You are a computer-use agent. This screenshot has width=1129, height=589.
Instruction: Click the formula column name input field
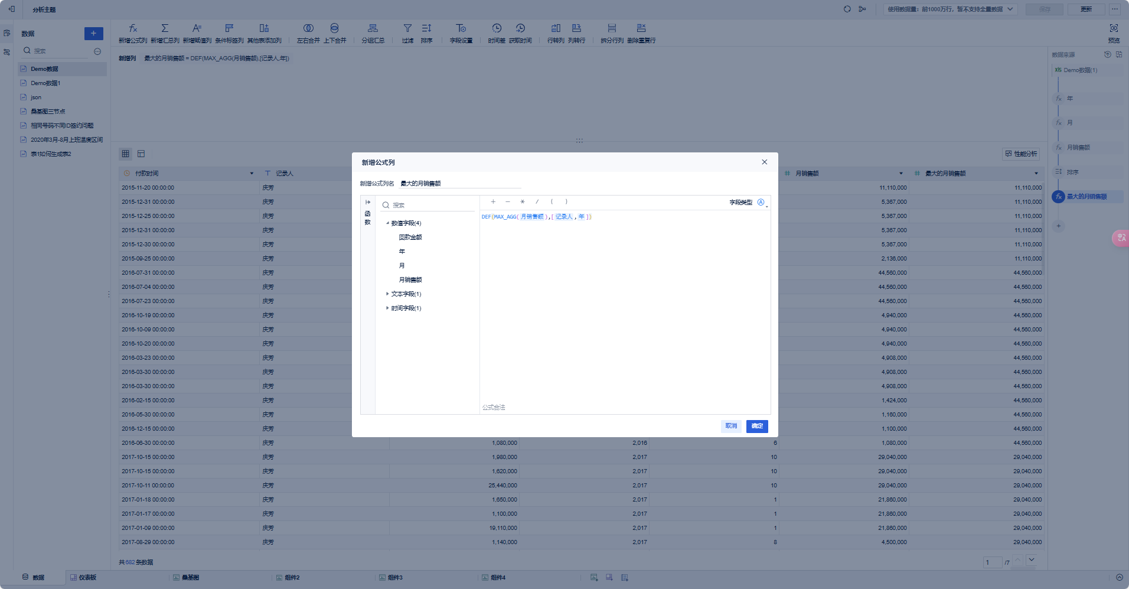point(460,184)
